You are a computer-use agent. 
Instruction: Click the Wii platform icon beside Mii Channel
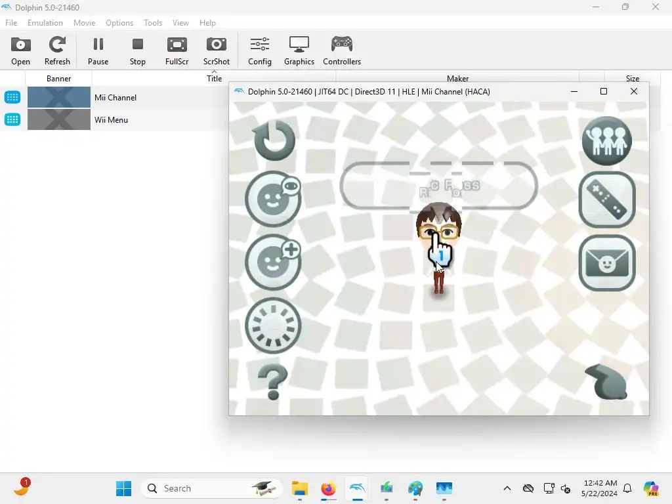12,97
